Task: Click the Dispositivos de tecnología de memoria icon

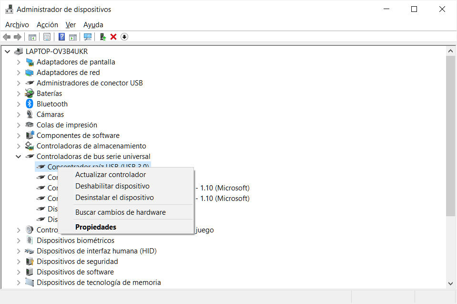Action: [30, 282]
